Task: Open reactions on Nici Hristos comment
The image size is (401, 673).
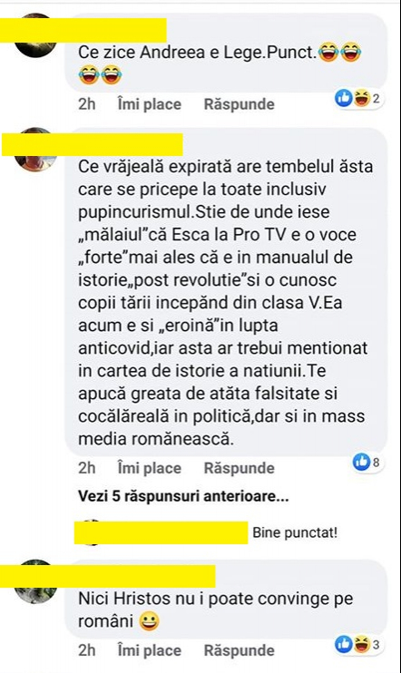Action: (x=358, y=645)
